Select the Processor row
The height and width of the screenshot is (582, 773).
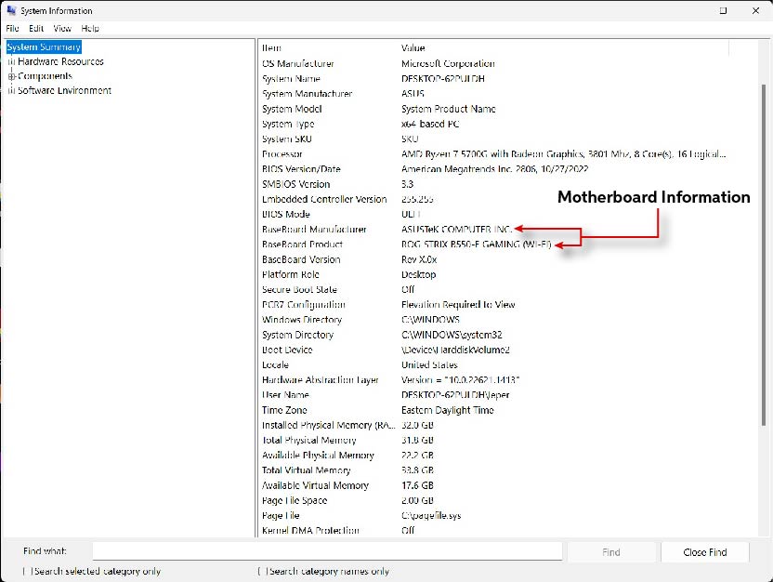(493, 154)
